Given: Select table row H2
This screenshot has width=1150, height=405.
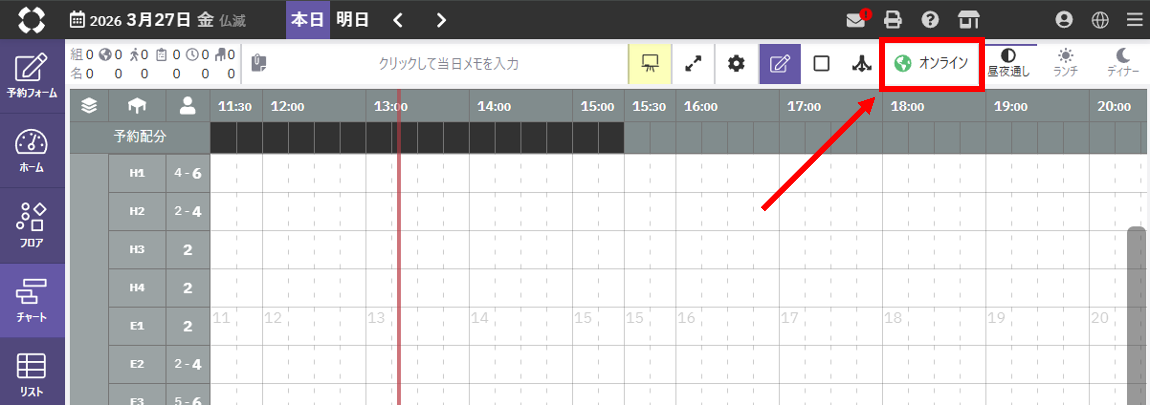Looking at the screenshot, I should [137, 211].
